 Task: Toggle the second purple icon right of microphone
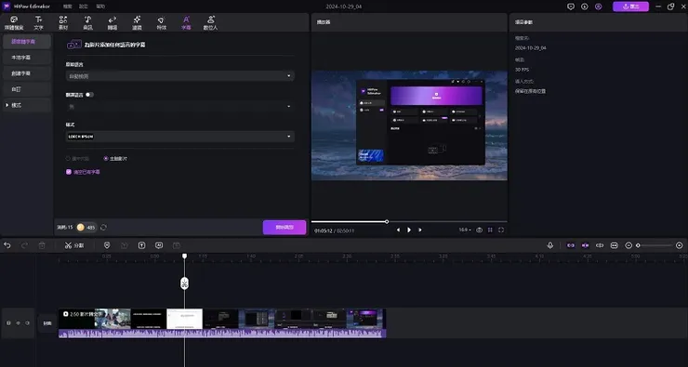coord(585,245)
